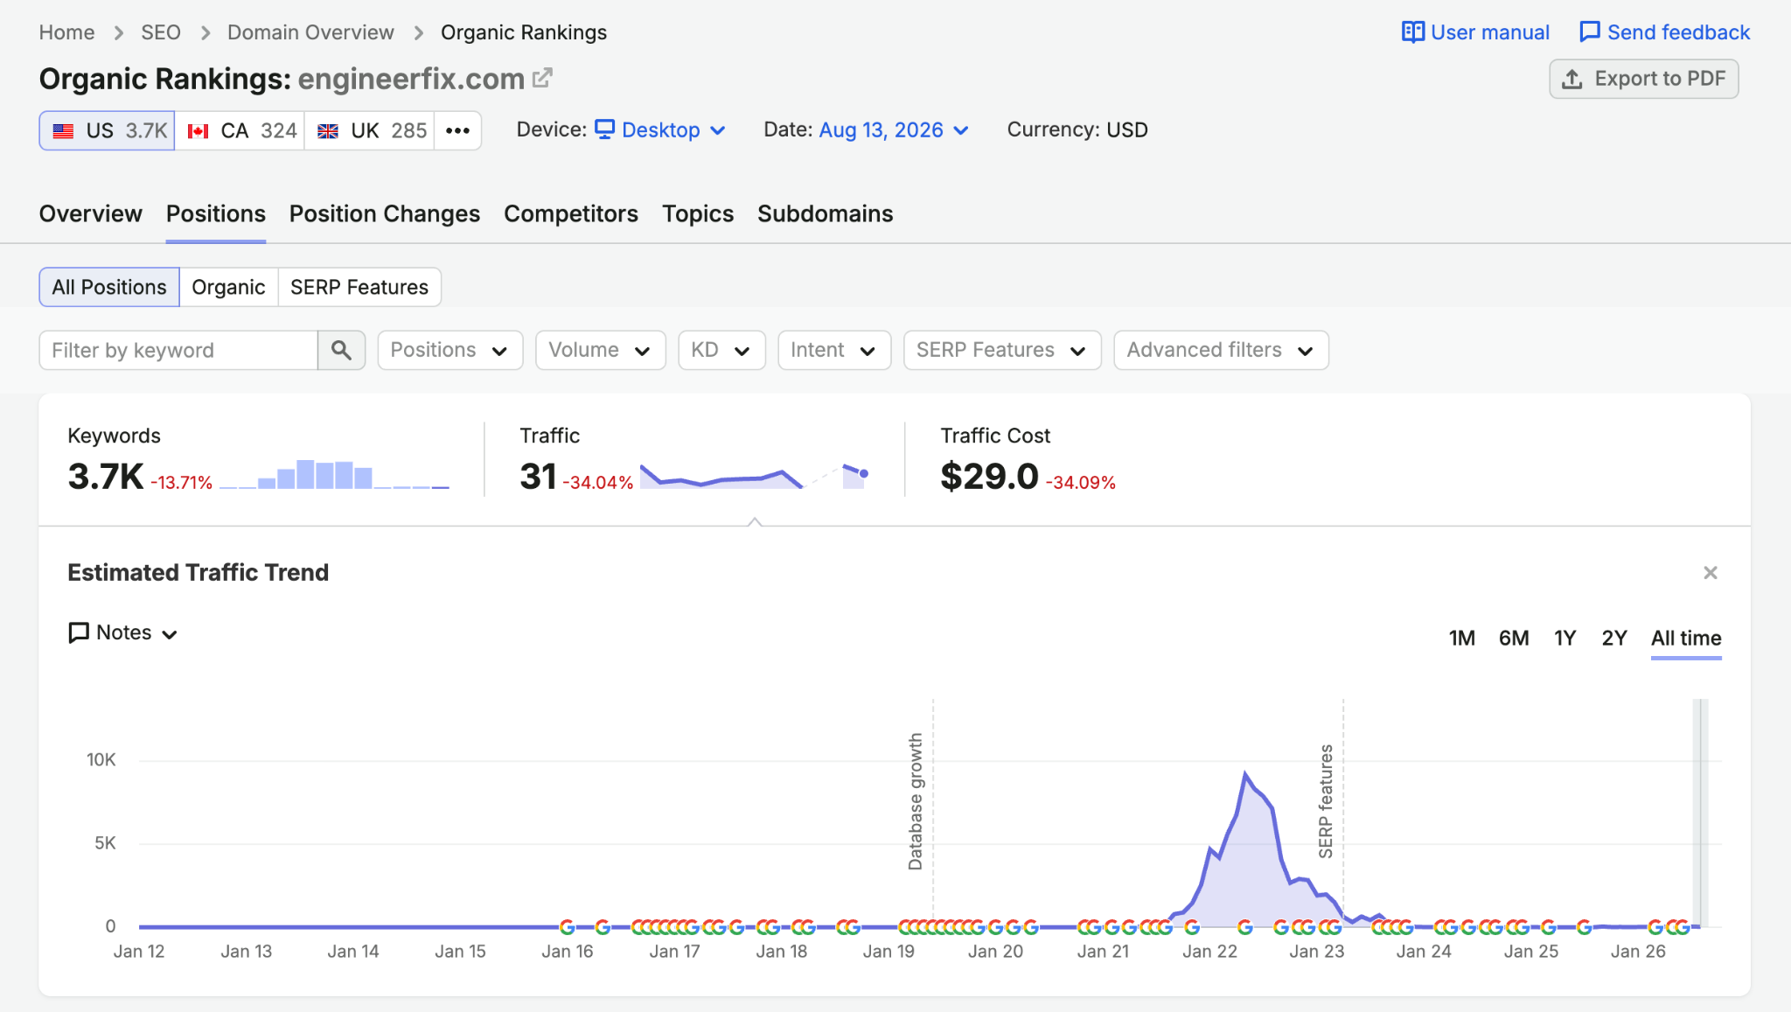This screenshot has width=1791, height=1012.
Task: Click the upload icon in Export to PDF
Action: tap(1571, 79)
